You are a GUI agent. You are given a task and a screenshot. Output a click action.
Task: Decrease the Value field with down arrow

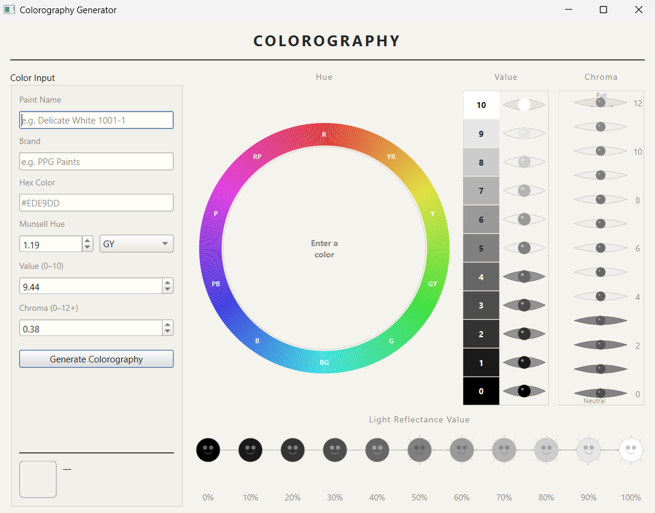[167, 290]
